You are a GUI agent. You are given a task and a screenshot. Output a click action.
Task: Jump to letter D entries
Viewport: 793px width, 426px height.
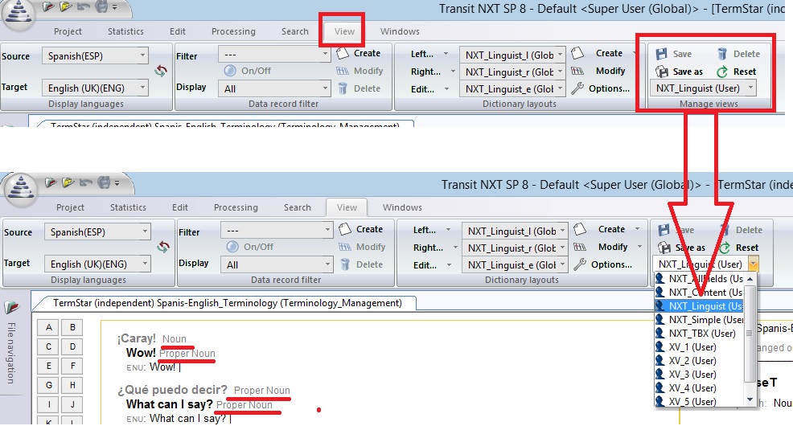tap(72, 346)
